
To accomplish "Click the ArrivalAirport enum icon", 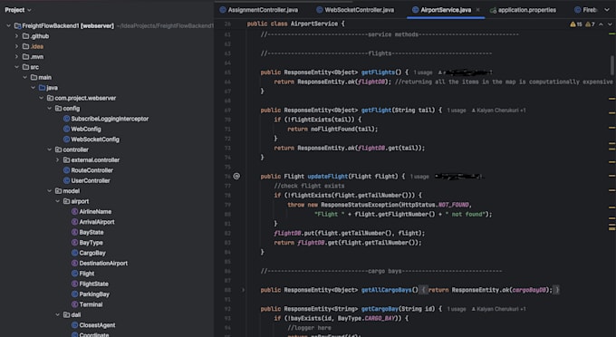I will point(74,222).
